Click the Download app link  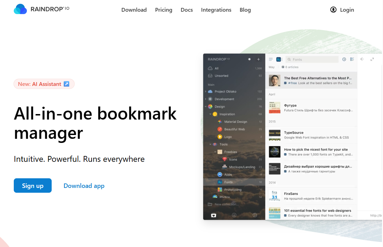tap(84, 186)
